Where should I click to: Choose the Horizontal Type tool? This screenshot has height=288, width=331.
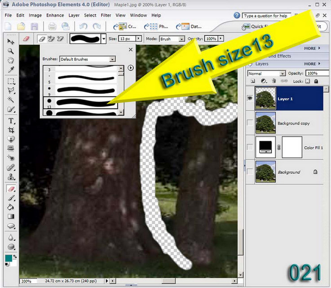pos(11,121)
